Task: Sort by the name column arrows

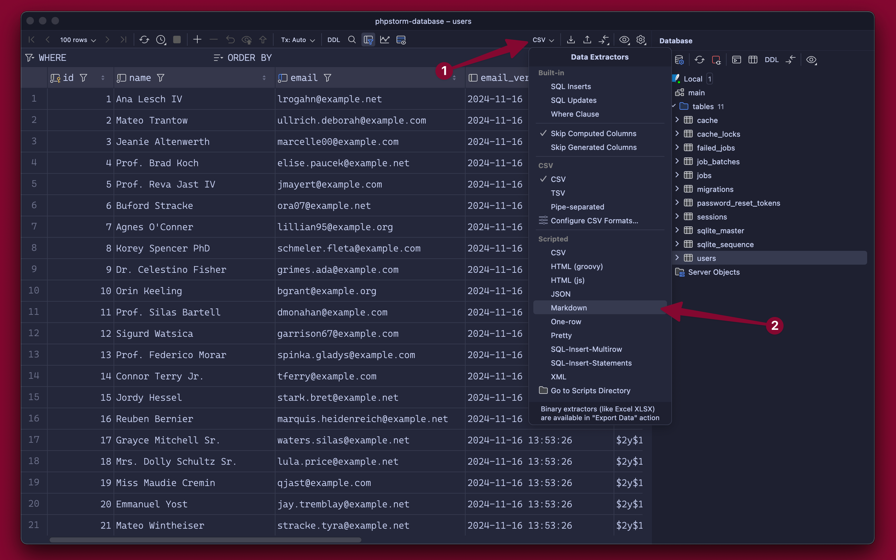Action: click(264, 78)
